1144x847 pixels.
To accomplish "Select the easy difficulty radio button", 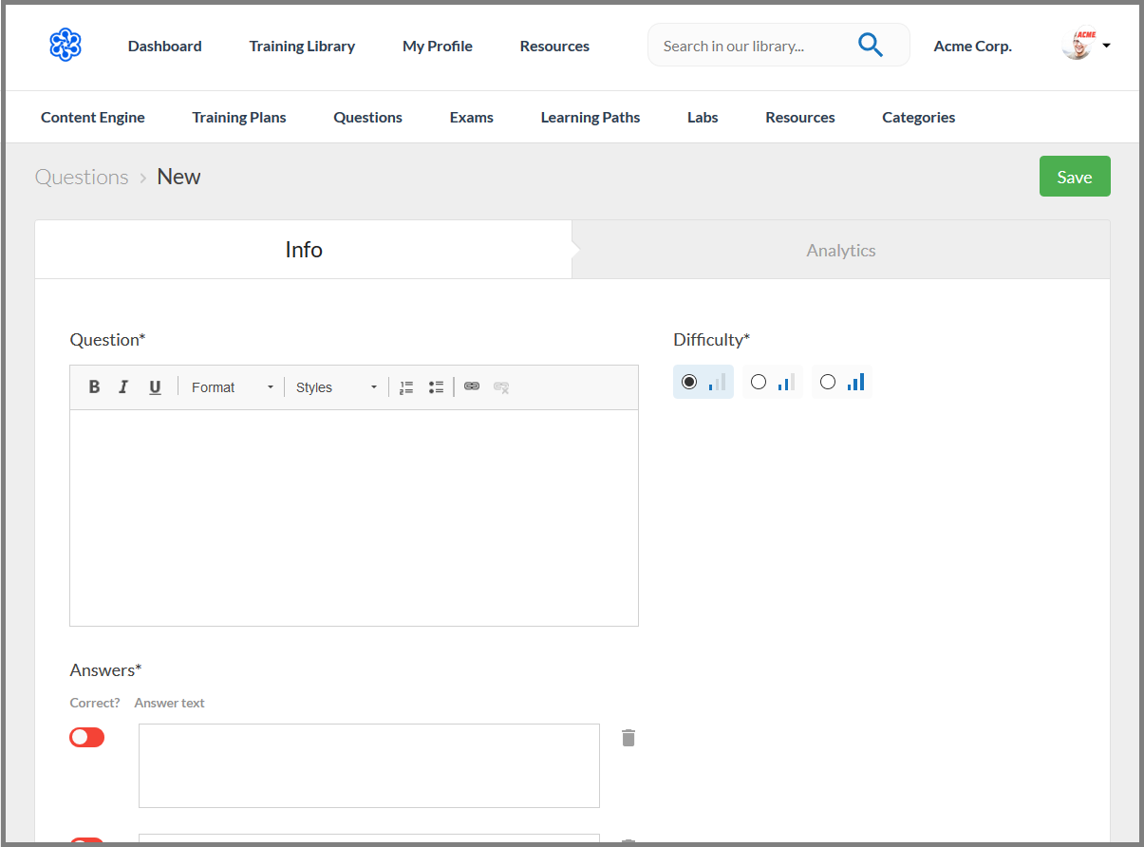I will click(x=689, y=382).
